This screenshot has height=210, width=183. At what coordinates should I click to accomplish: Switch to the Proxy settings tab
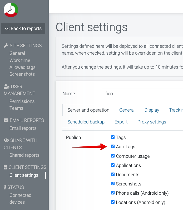(152, 122)
